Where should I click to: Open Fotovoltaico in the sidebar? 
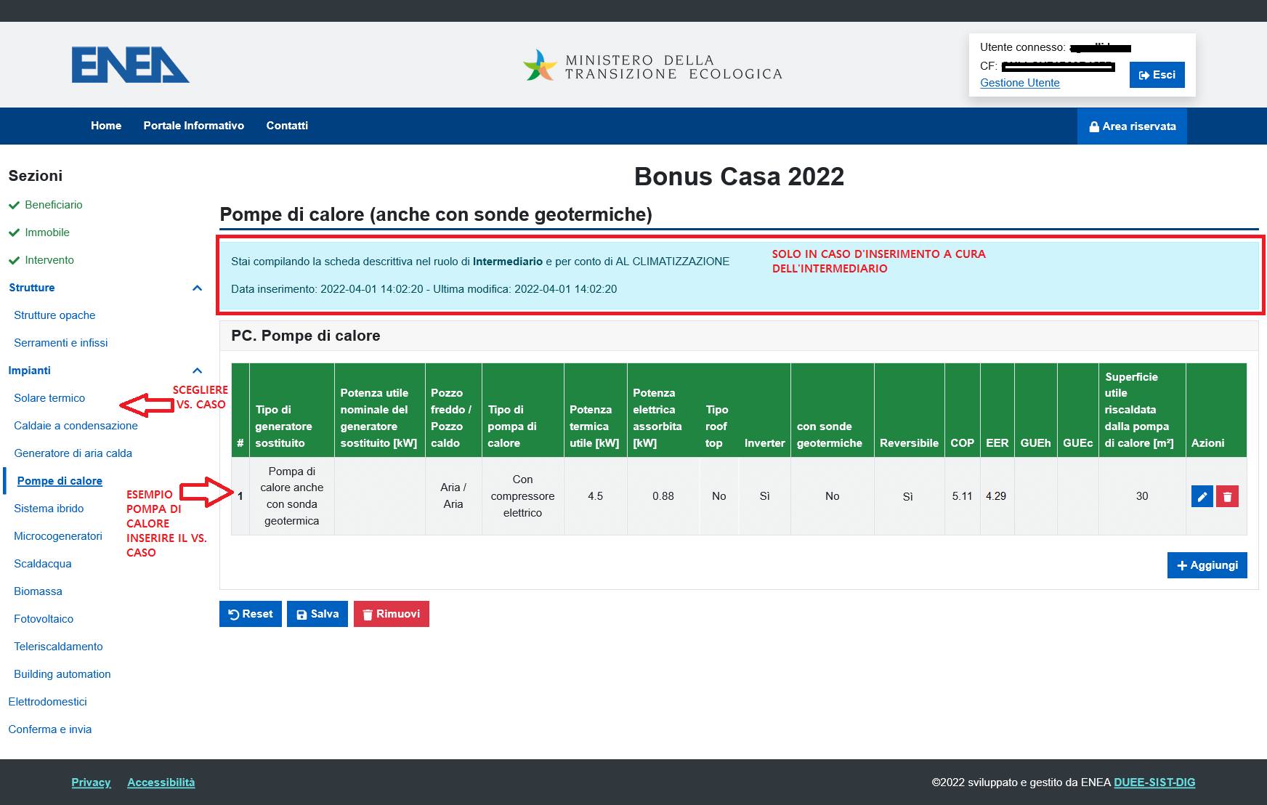44,619
